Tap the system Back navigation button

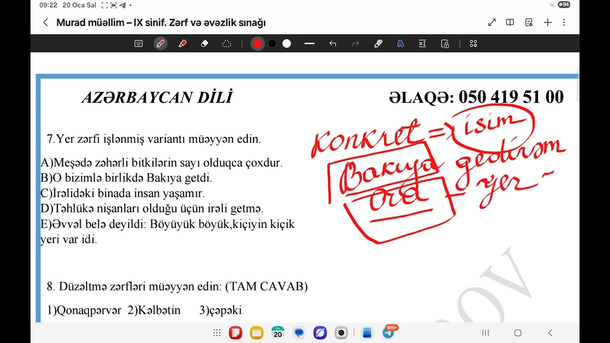[x=550, y=333]
